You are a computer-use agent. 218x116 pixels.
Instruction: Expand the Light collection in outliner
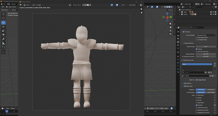click(x=180, y=12)
